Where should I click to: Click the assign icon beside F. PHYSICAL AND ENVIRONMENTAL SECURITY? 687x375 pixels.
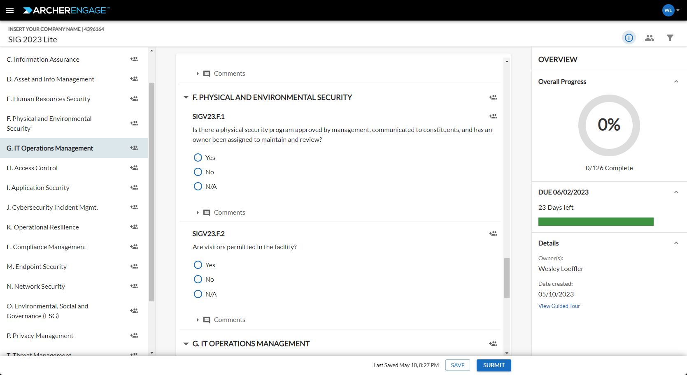[493, 97]
